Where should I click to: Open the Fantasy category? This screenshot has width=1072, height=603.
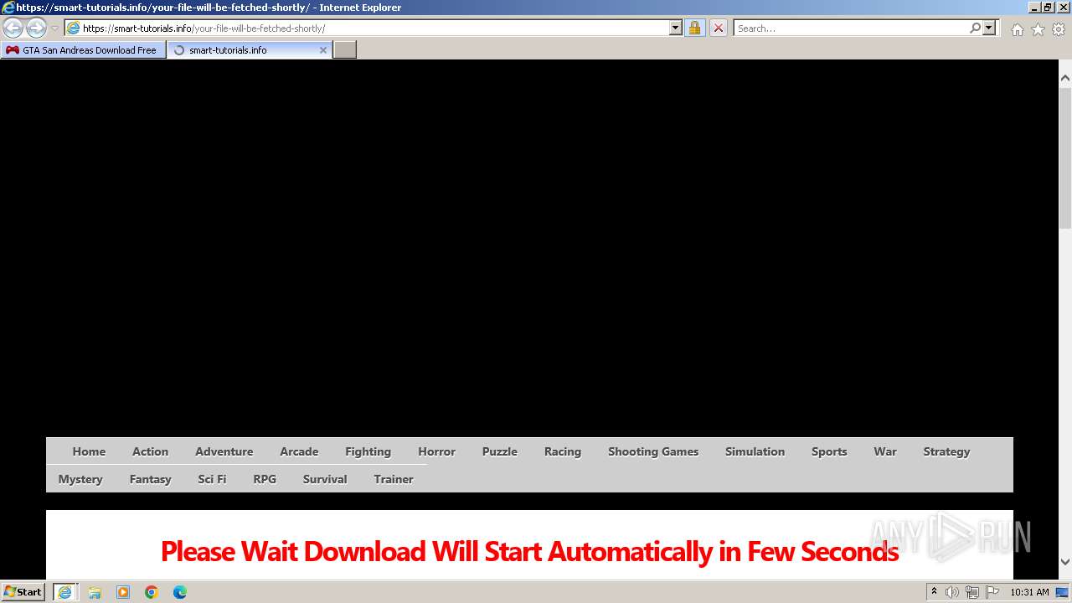point(151,479)
